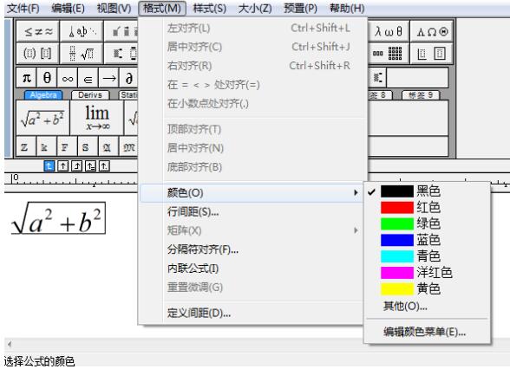Select the third tab stop type icon
Image resolution: width=510 pixels, height=369 pixels.
tap(76, 166)
